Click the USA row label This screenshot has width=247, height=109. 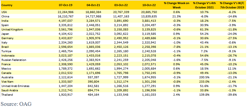(3, 12)
